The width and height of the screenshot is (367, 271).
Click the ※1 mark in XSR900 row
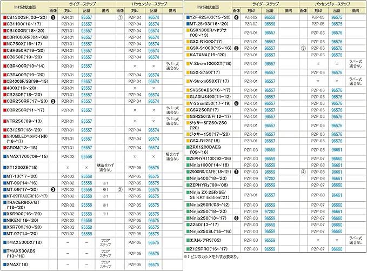105,214
